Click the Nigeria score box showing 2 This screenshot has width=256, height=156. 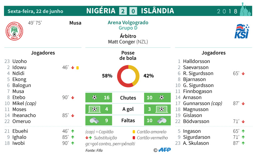[x=123, y=11]
